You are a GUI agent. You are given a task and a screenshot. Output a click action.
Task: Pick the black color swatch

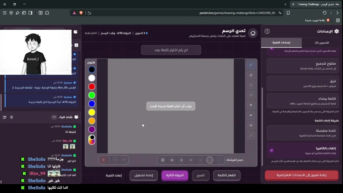coord(92,69)
